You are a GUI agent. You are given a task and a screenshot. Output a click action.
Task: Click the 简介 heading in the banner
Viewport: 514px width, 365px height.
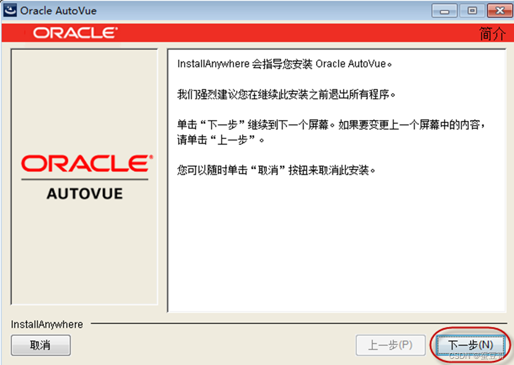(x=492, y=33)
